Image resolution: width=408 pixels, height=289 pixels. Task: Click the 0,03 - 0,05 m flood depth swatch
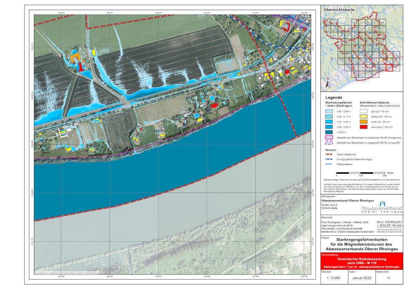(330, 112)
